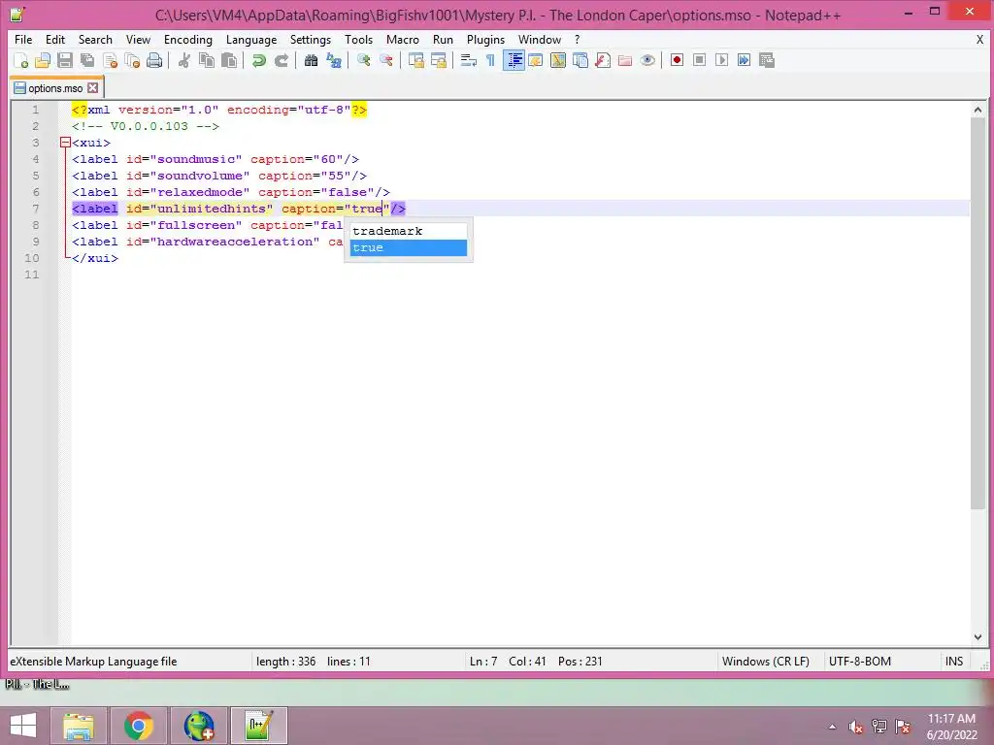The width and height of the screenshot is (994, 745).
Task: Stop macro recording toolbar button
Action: [699, 60]
